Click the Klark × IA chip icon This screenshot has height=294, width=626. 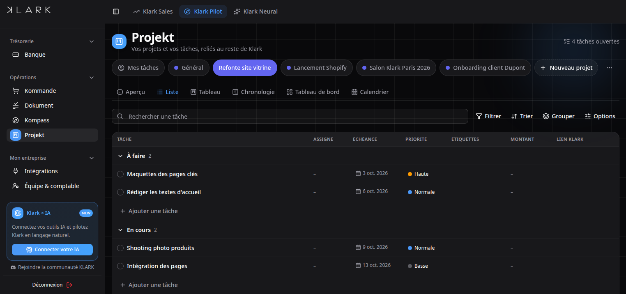[18, 213]
